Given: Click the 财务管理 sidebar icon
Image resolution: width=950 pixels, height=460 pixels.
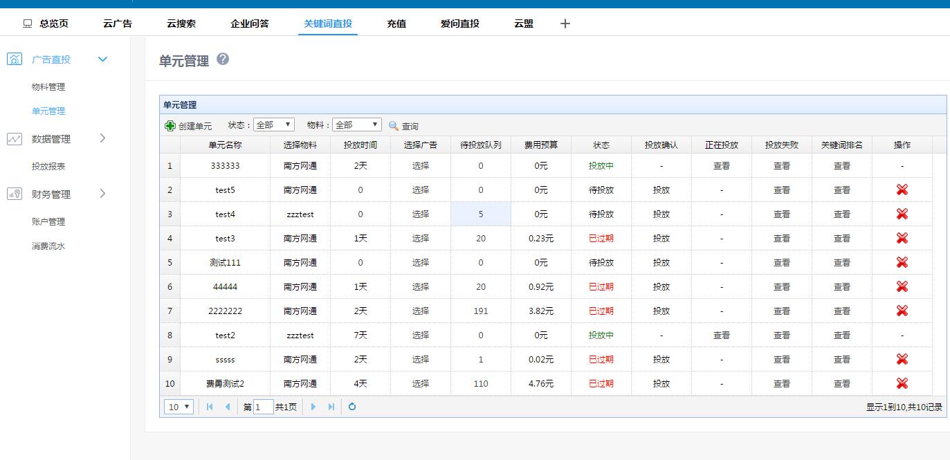Looking at the screenshot, I should [x=15, y=194].
